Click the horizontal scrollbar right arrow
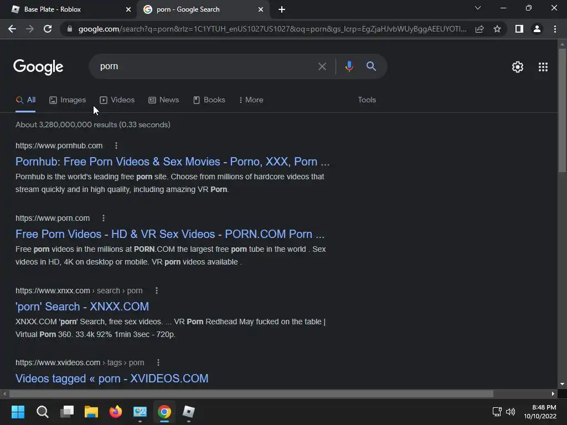This screenshot has width=567, height=425. pyautogui.click(x=553, y=393)
